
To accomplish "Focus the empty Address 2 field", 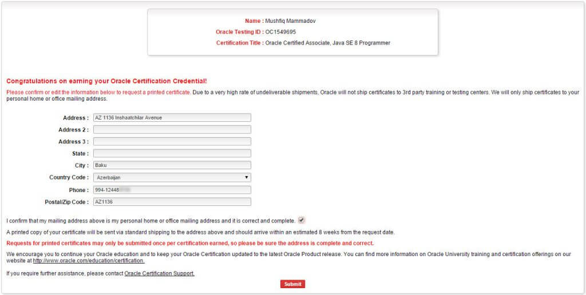I will pos(172,130).
